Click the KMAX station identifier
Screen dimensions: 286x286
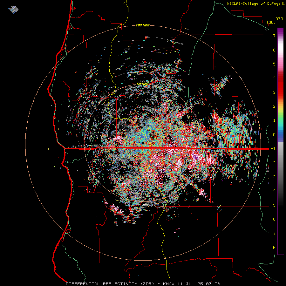tap(168, 284)
